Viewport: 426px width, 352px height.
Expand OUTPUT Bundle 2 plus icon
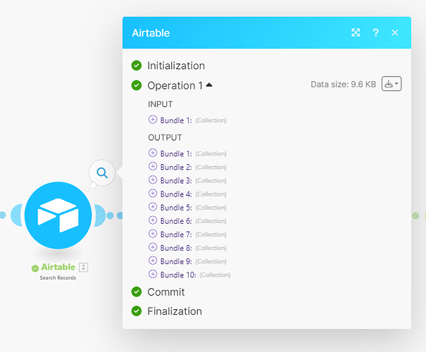(x=153, y=166)
